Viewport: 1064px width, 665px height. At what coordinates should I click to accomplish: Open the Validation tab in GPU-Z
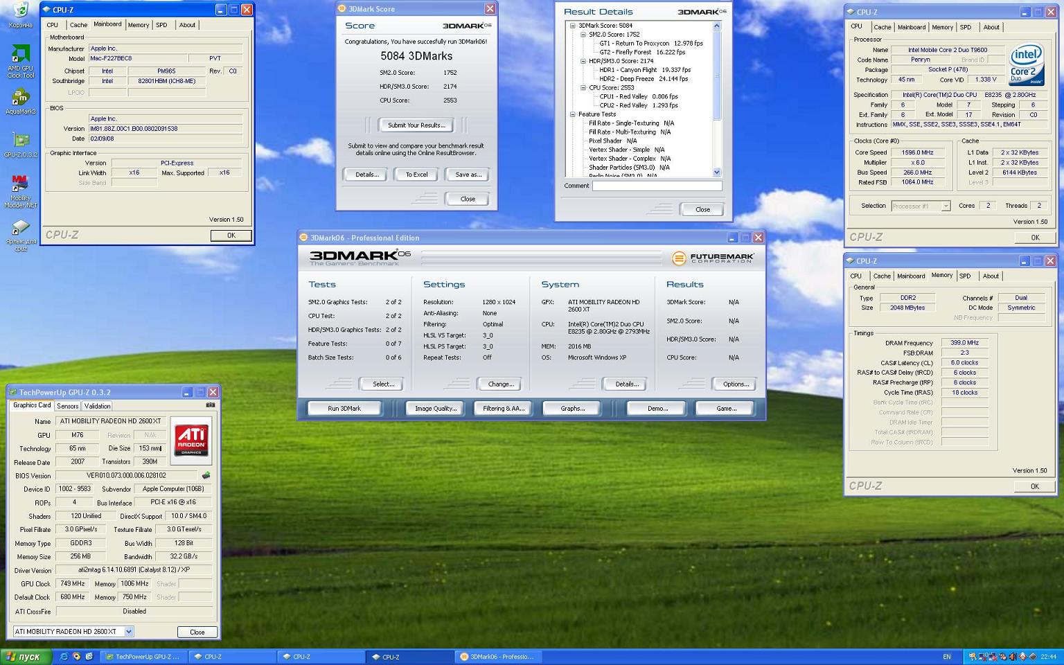coord(97,406)
